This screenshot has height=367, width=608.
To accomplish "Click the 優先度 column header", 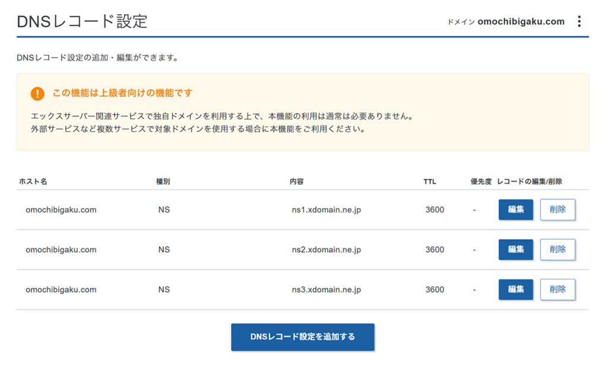I will click(x=481, y=181).
